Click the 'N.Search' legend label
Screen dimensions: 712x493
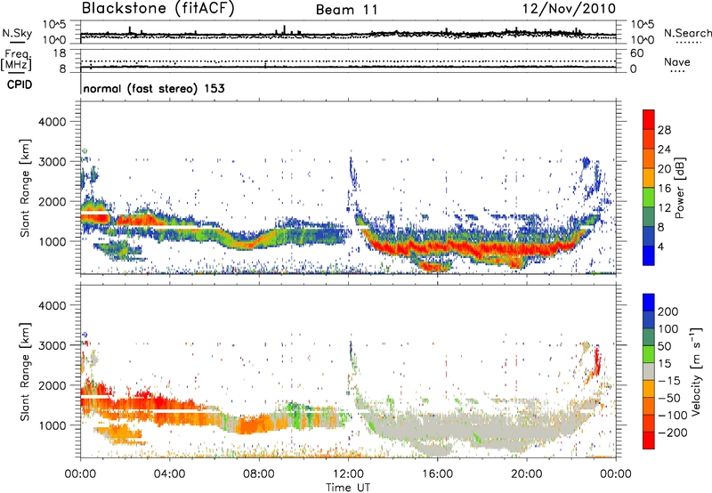[x=688, y=33]
